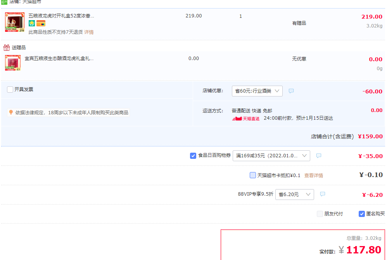Image resolution: width=387 pixels, height=260 pixels.
Task: Open the 宜宾五粮液生态酿酒龙虎礼盒 gift title
Action: [x=59, y=59]
